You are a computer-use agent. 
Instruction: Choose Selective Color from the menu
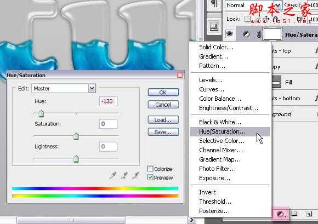coord(222,141)
